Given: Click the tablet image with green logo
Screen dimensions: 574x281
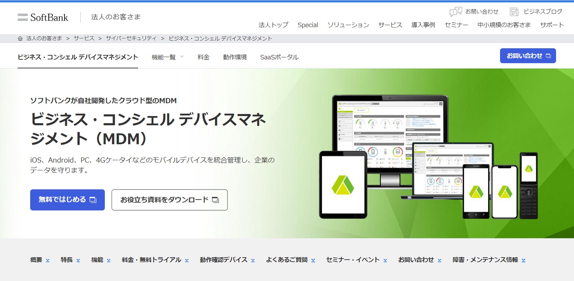Looking at the screenshot, I should [343, 185].
